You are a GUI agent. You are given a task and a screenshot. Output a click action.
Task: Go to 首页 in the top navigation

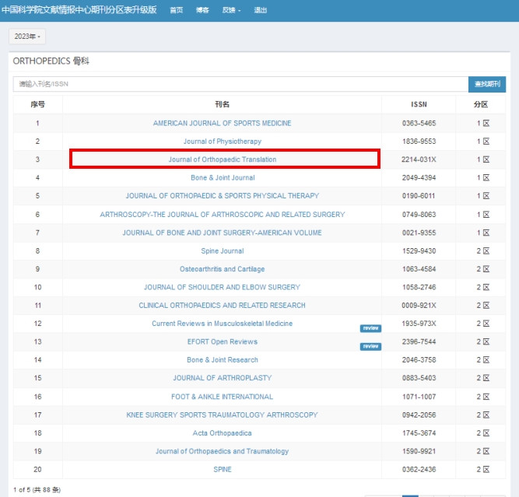177,10
